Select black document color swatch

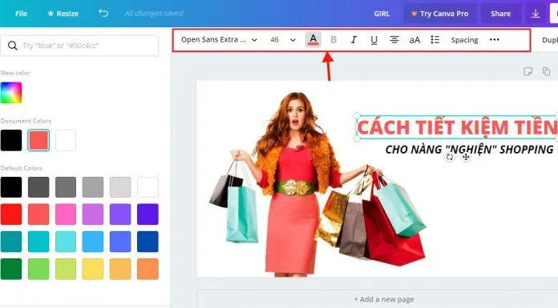click(11, 140)
